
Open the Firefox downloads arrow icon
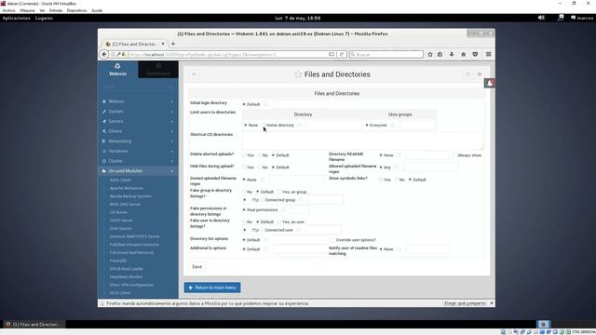tap(452, 54)
